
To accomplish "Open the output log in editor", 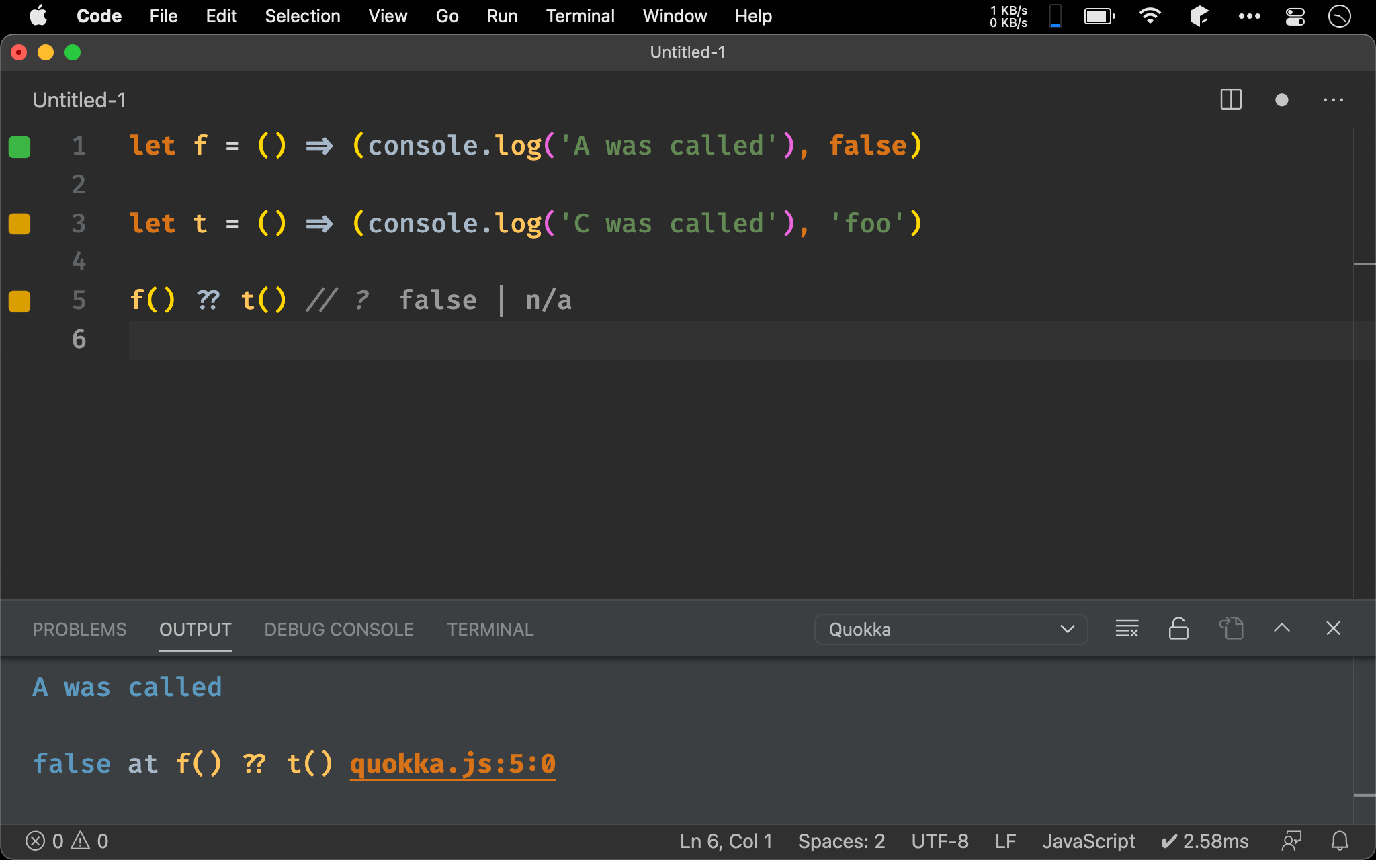I will point(1231,629).
